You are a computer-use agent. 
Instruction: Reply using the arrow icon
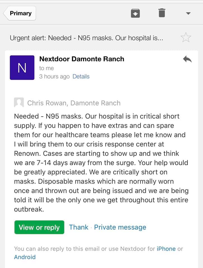coord(187,59)
